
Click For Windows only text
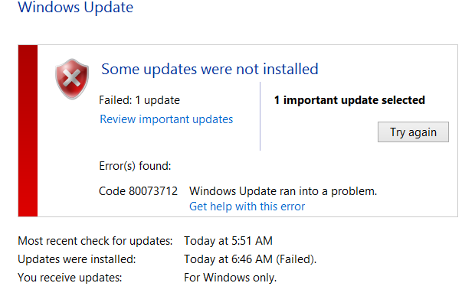coord(231,278)
